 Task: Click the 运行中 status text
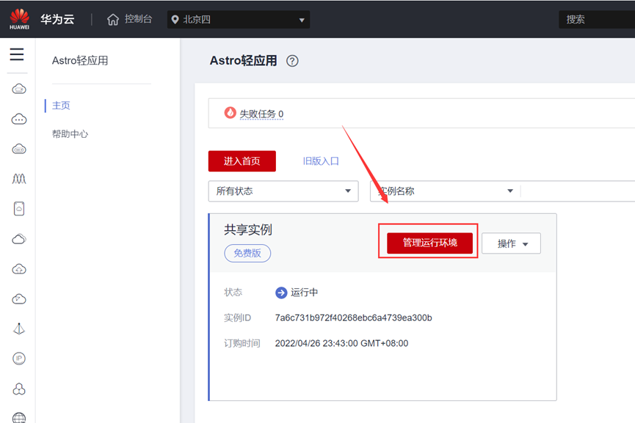tap(304, 293)
